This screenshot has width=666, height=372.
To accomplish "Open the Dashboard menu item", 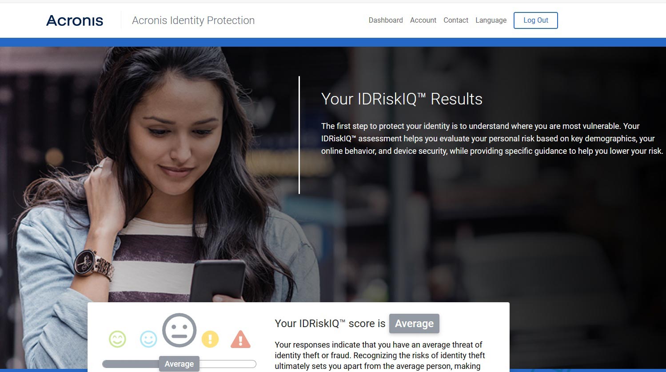I will click(x=386, y=20).
